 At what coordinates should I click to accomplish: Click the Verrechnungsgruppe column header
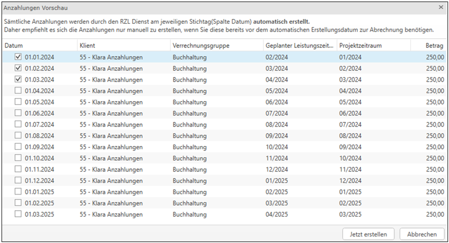click(200, 46)
